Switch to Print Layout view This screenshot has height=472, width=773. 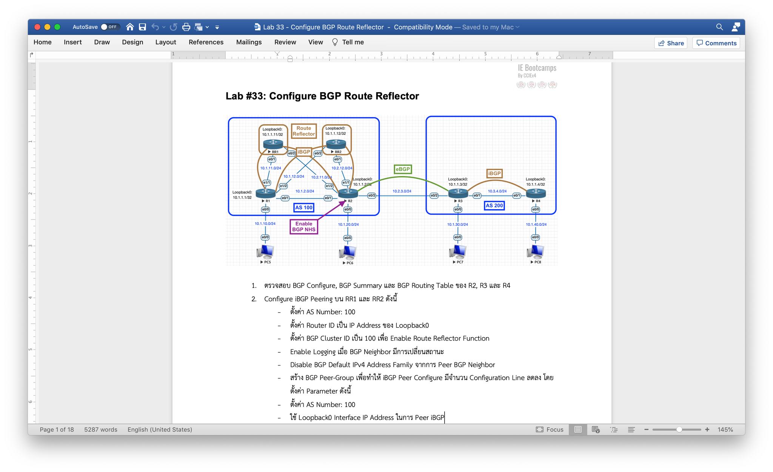(x=578, y=429)
